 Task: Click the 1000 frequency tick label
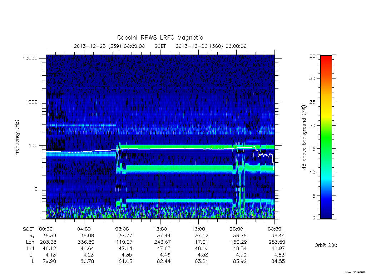pyautogui.click(x=31, y=102)
